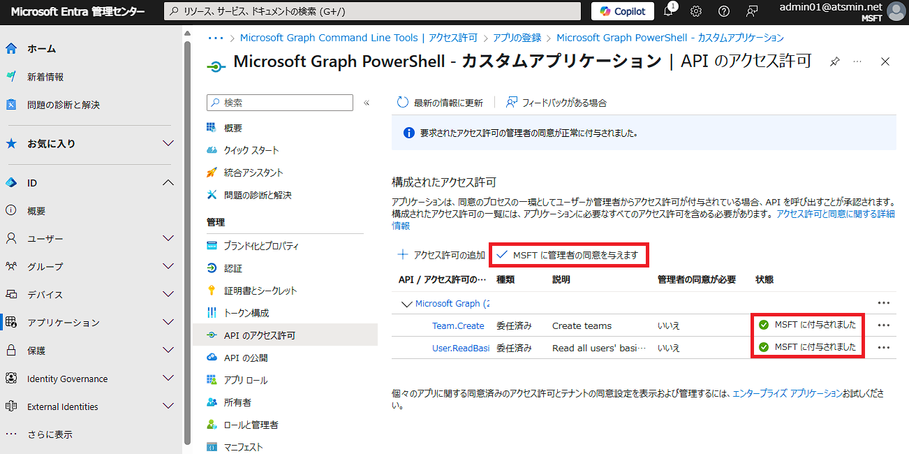Open the feedback icon in the top bar
The height and width of the screenshot is (454, 909).
pyautogui.click(x=752, y=10)
